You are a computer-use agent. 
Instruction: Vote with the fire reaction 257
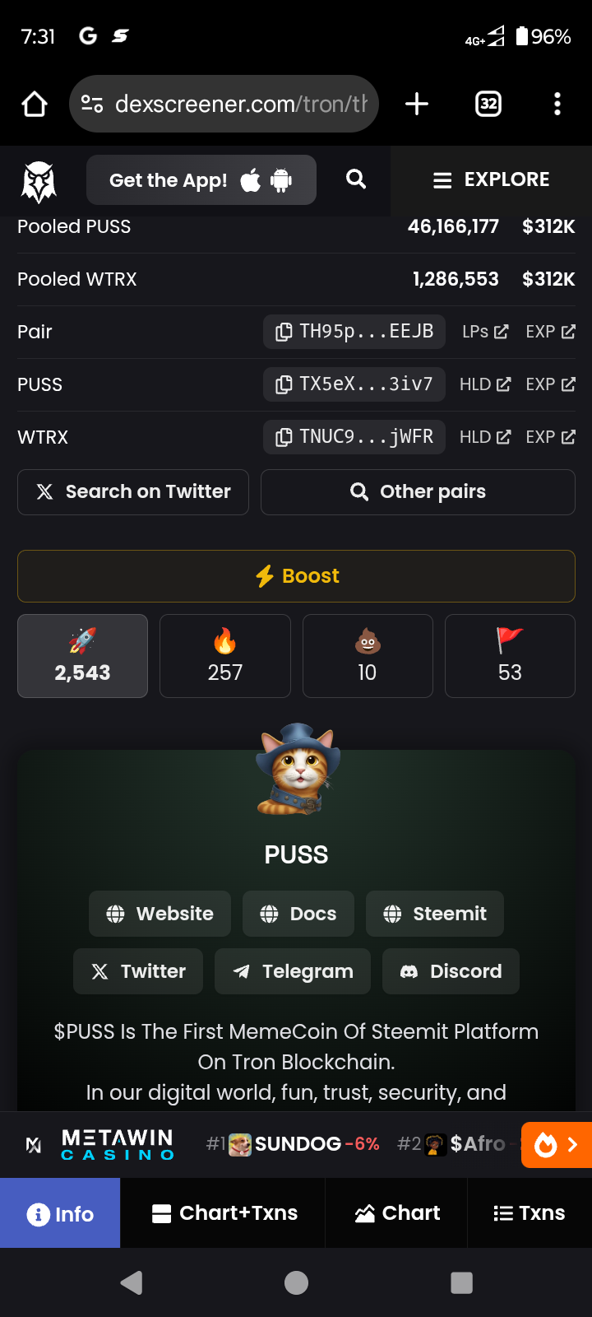coord(225,656)
